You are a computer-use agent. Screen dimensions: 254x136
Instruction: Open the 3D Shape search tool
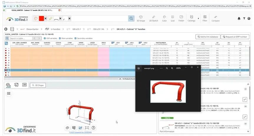(x=141, y=18)
